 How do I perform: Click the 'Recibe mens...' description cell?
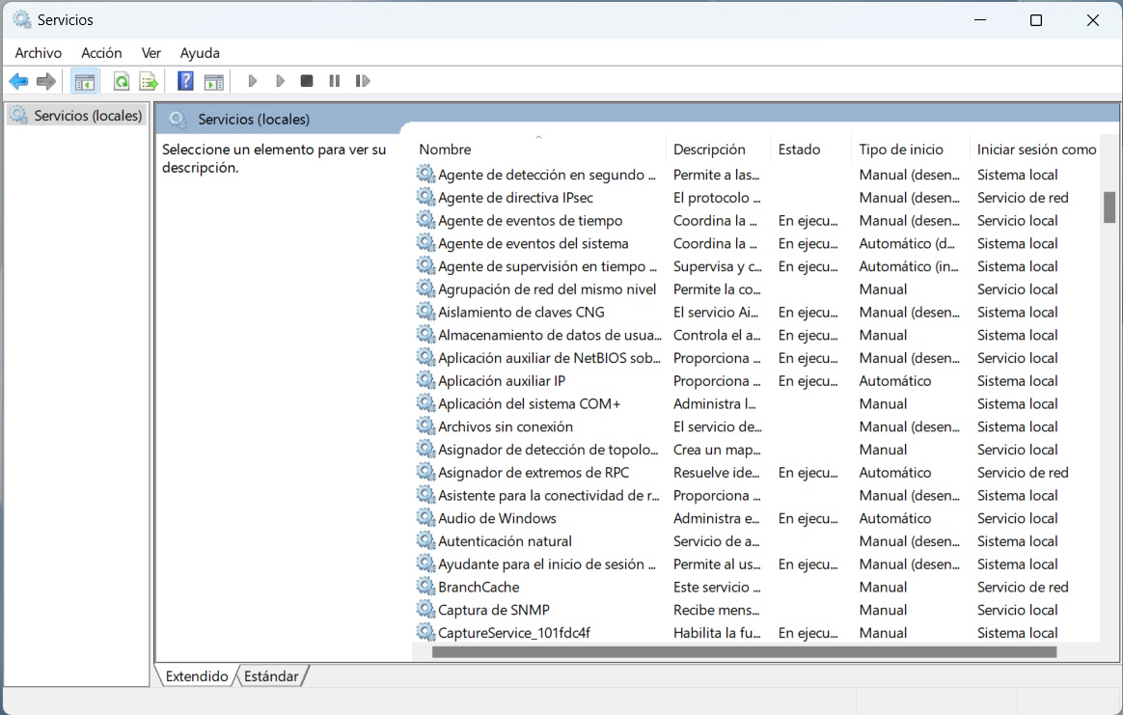[x=716, y=611]
